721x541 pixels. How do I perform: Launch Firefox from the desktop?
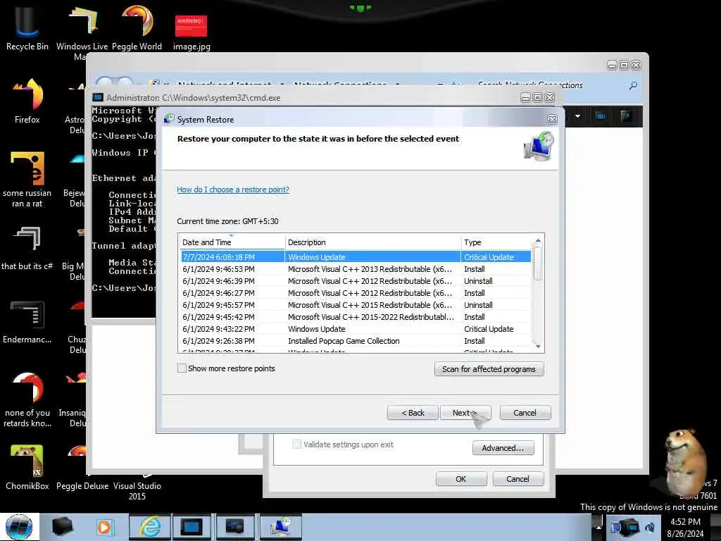(x=27, y=101)
